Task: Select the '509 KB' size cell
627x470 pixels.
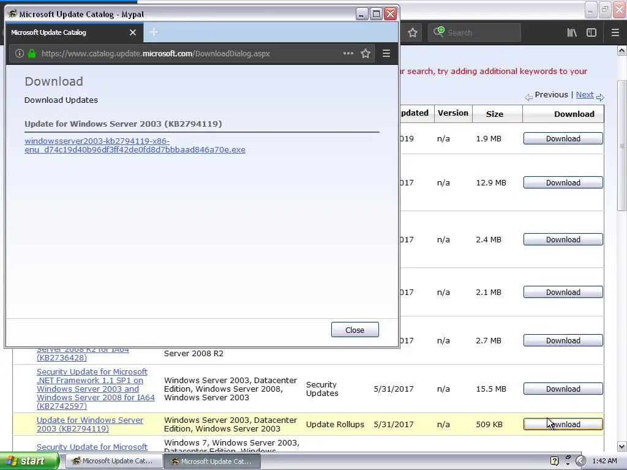Action: 489,425
